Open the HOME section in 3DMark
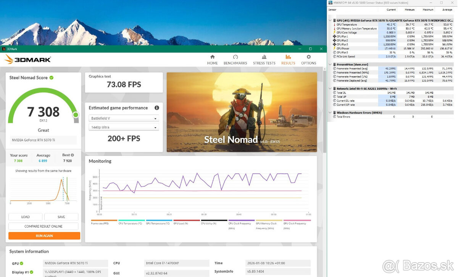 click(x=212, y=59)
